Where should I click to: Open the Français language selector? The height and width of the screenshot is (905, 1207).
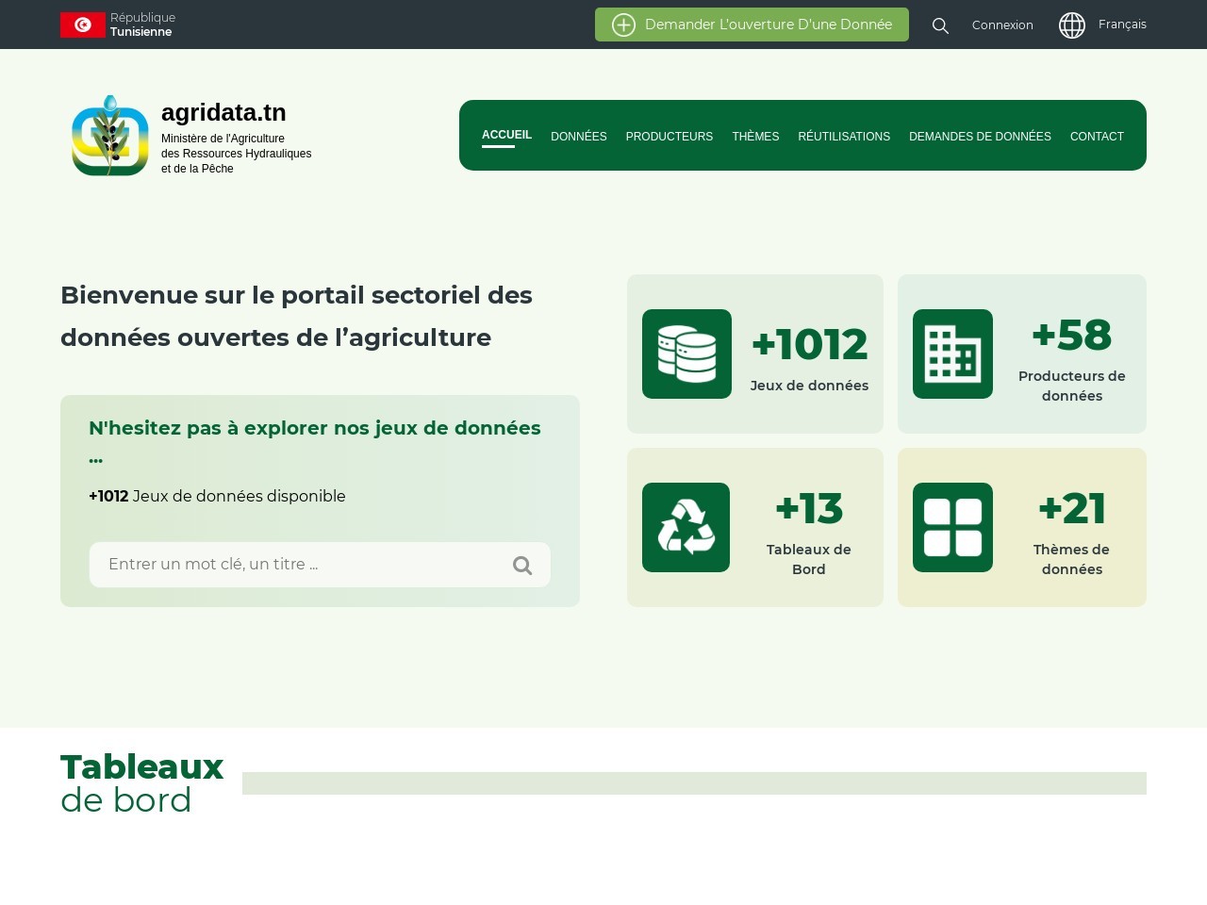pyautogui.click(x=1122, y=25)
